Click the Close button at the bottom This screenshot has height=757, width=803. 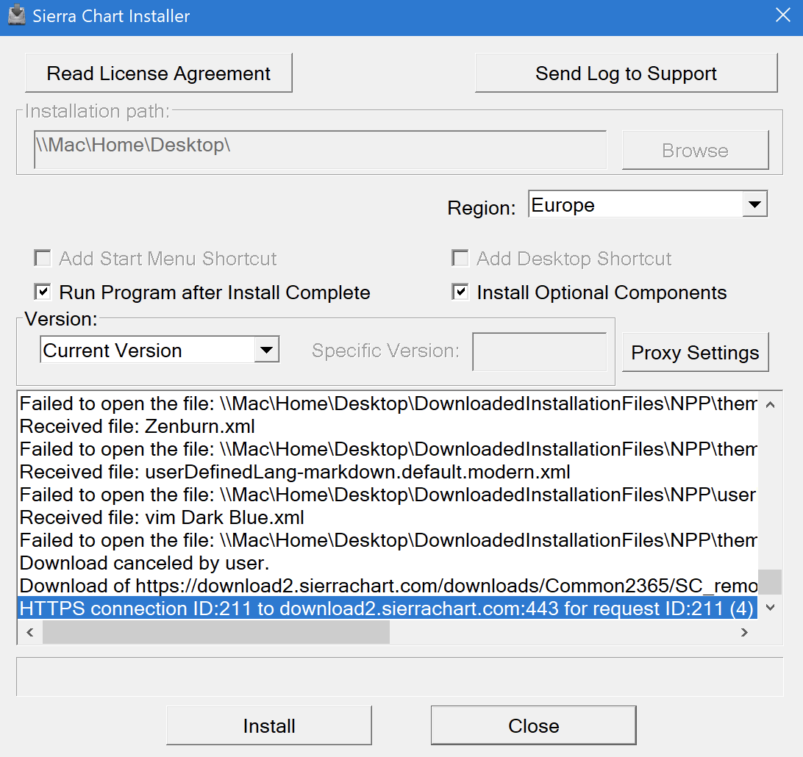click(534, 726)
